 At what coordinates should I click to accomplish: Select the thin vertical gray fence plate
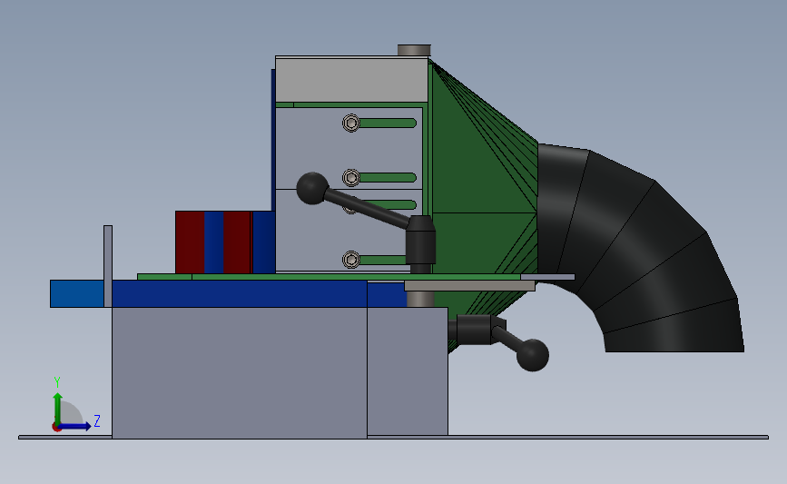pos(108,266)
